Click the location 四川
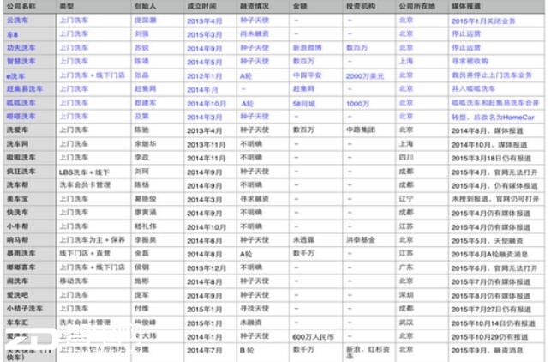Viewport: 551px width, 362px height. point(406,157)
